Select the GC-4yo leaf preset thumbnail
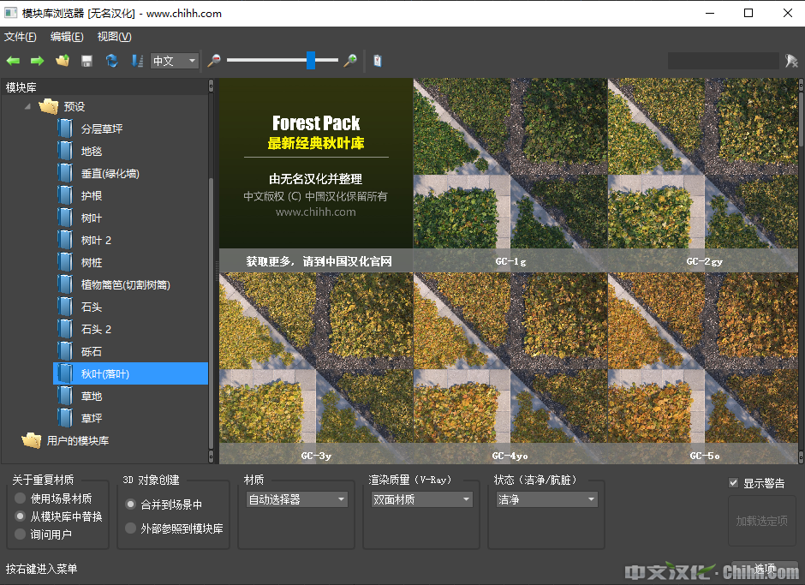 point(510,367)
